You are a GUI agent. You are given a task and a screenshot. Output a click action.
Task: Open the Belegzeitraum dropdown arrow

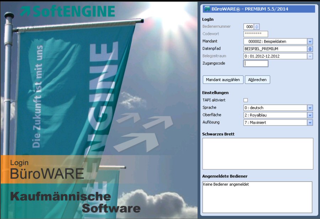click(310, 56)
